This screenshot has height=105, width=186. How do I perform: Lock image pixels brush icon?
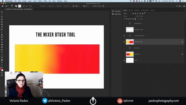pyautogui.click(x=129, y=19)
